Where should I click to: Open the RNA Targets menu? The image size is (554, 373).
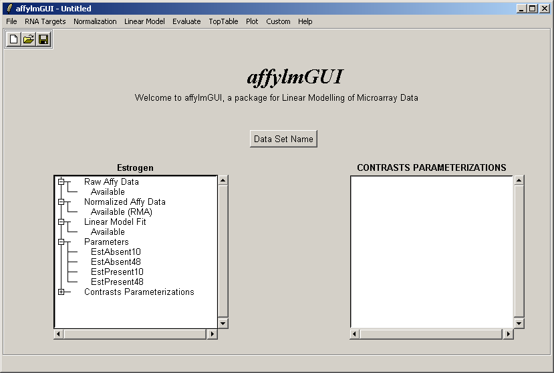point(45,21)
